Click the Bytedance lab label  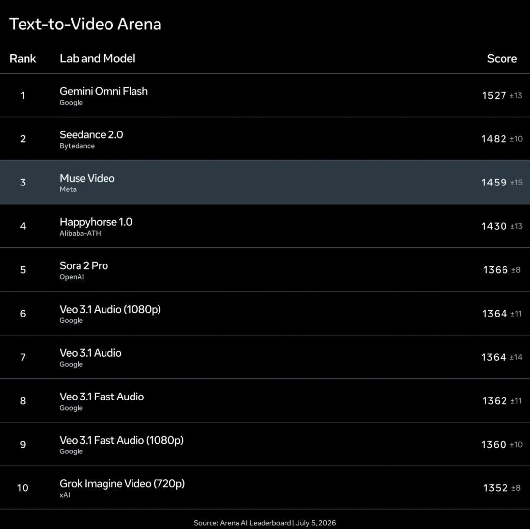pos(77,146)
